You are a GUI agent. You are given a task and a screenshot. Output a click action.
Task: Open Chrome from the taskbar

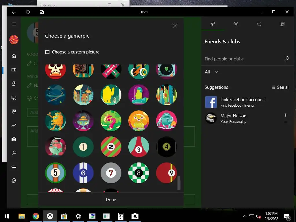point(36,216)
